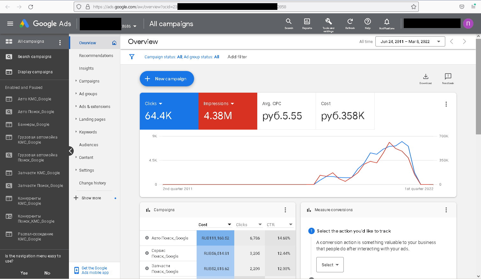Viewport: 481px width, 279px height.
Task: Select Display campaigns in sidebar
Action: point(34,72)
